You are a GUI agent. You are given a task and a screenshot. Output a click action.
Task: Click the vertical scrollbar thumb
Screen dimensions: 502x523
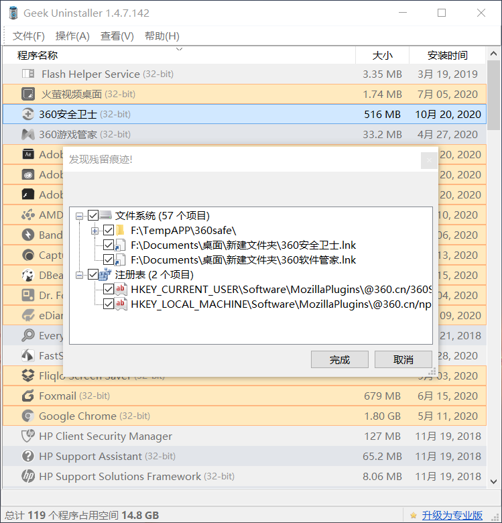pyautogui.click(x=494, y=95)
